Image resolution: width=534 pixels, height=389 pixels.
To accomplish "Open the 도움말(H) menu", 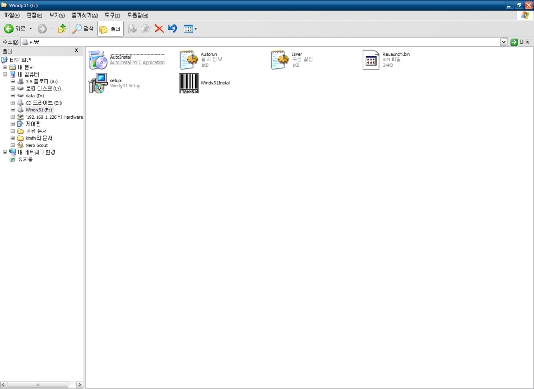I will click(x=138, y=15).
